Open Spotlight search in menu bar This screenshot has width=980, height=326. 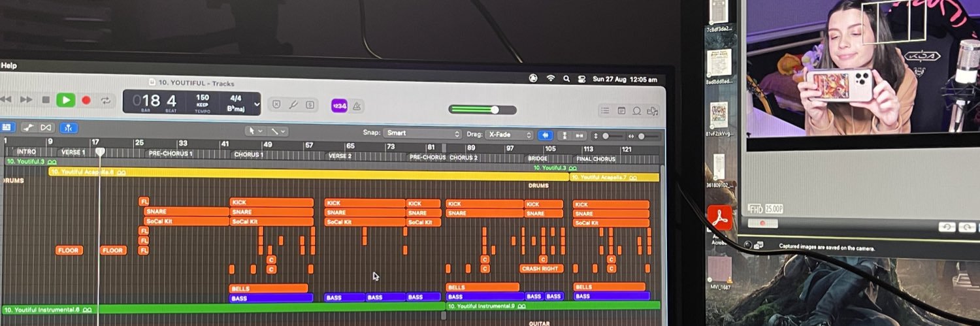coord(566,78)
